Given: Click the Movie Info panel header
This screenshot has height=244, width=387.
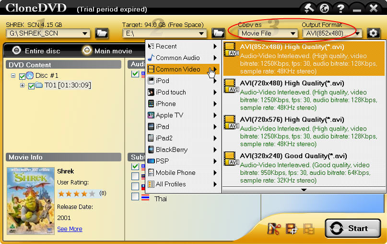Looking at the screenshot, I should click(x=63, y=157).
